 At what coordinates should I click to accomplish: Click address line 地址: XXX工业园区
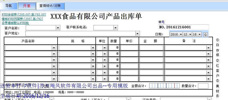[x=18, y=92]
